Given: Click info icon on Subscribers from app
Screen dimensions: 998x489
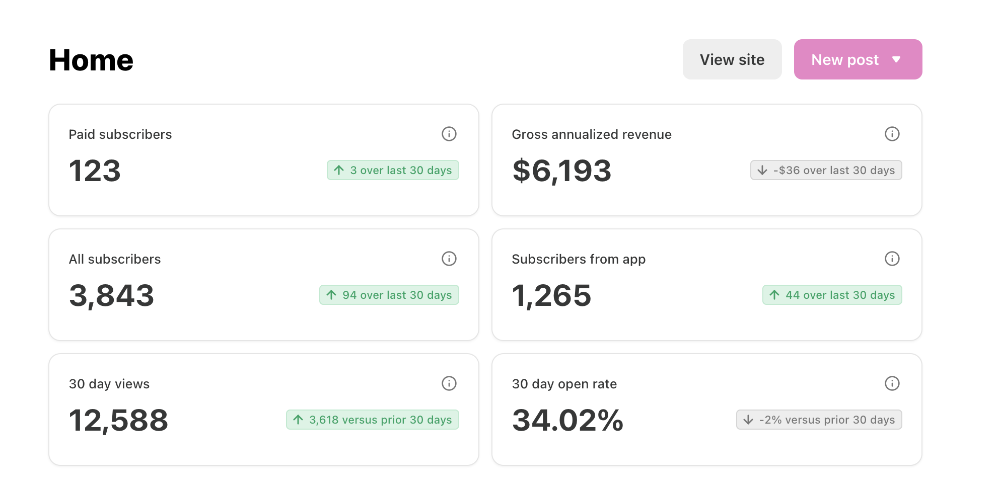Looking at the screenshot, I should 892,259.
